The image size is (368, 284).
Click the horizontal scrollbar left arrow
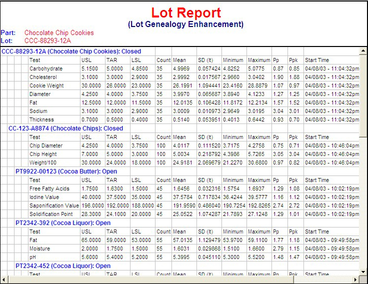pos(3,279)
